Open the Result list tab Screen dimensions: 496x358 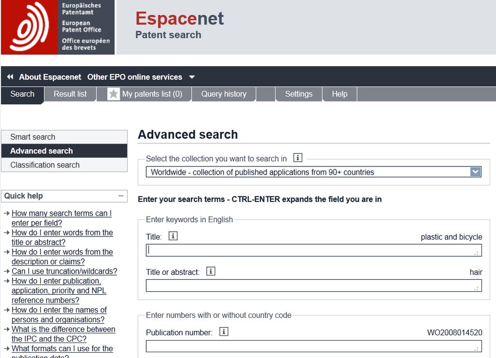70,94
